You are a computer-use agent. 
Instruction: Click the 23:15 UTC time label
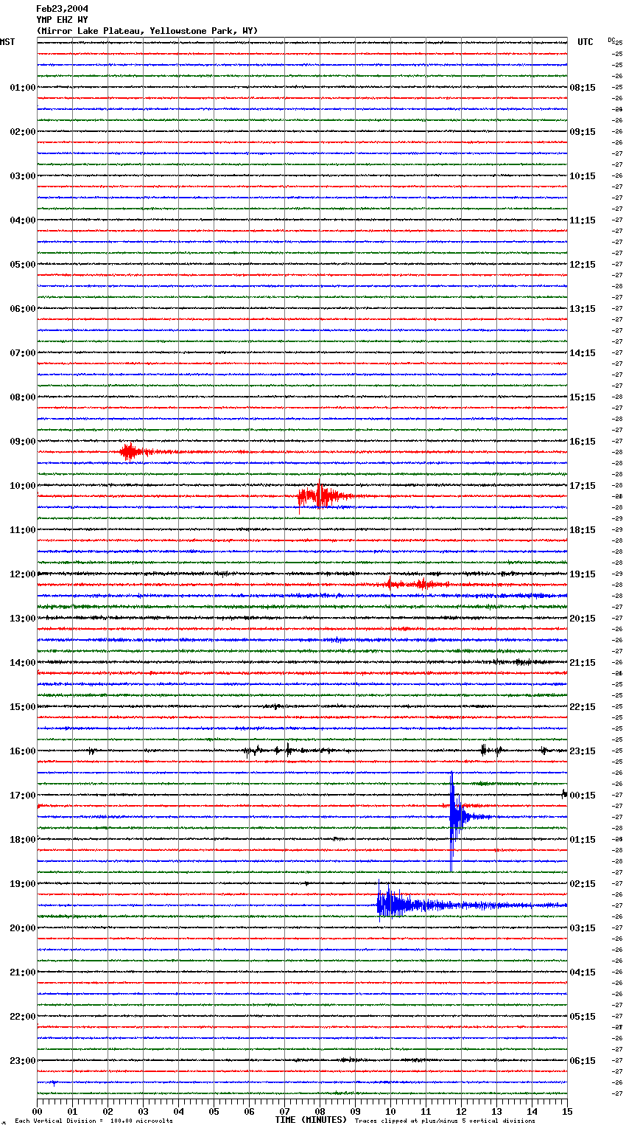[x=583, y=751]
